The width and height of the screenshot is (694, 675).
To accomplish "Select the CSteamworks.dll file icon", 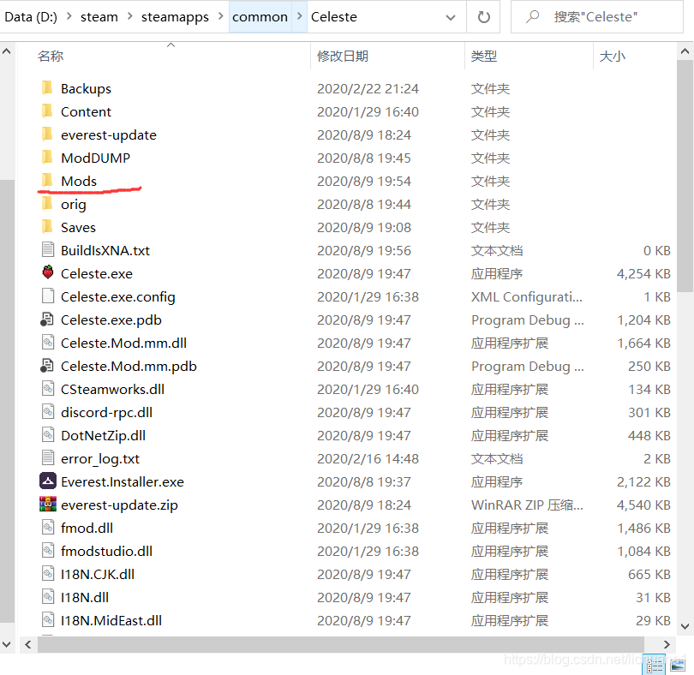I will tap(48, 388).
